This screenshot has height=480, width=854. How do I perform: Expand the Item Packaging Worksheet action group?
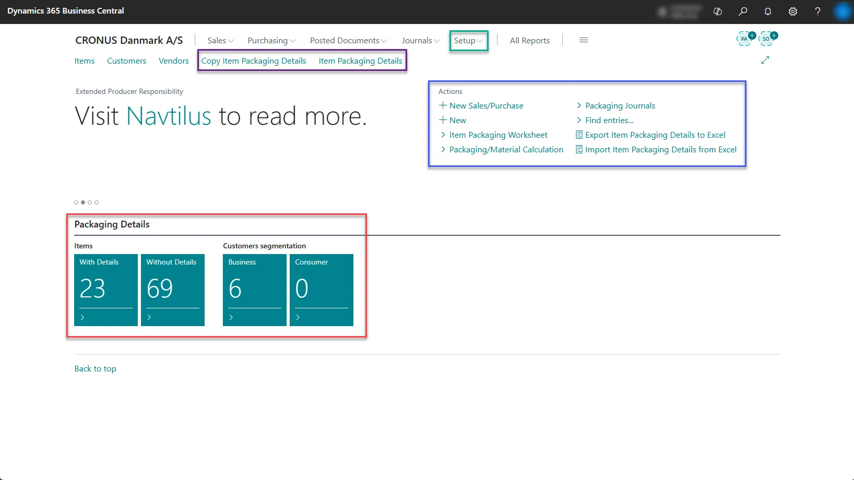(x=493, y=135)
